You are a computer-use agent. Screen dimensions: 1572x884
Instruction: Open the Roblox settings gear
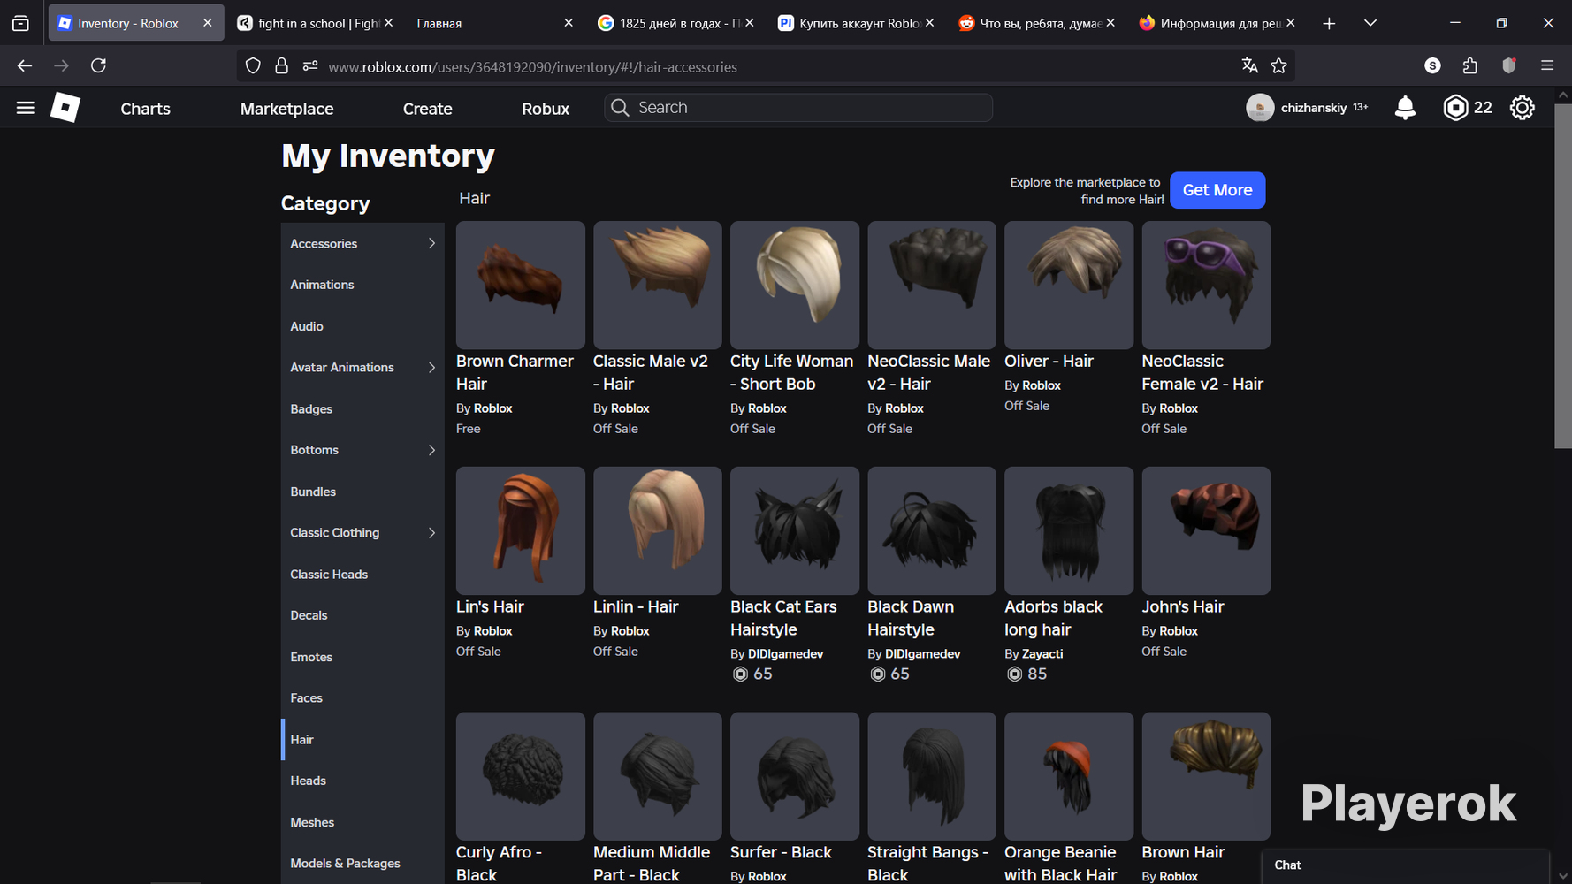[x=1522, y=108]
